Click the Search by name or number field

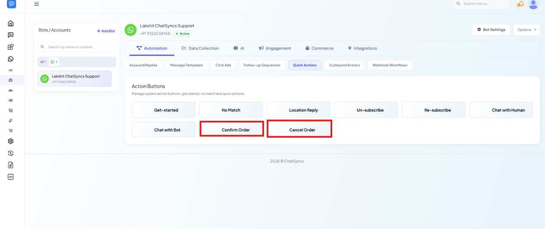point(77,47)
